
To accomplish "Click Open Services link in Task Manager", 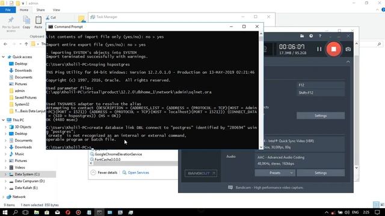I will [135, 172].
